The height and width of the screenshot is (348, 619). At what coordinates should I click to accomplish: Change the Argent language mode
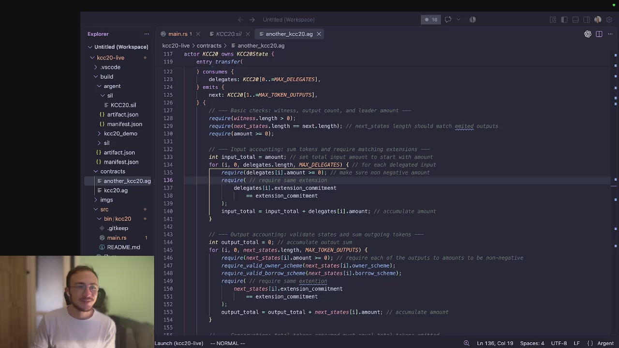point(605,343)
